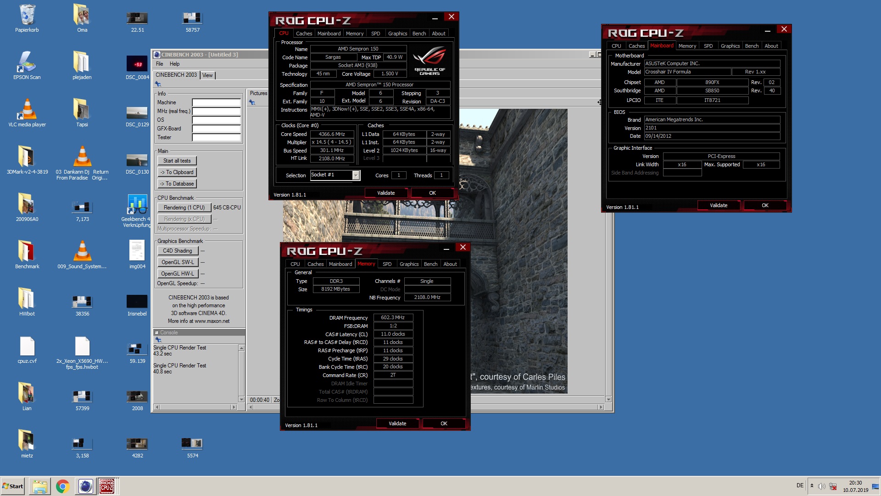The width and height of the screenshot is (881, 496).
Task: Click the DE language indicator
Action: 800,486
